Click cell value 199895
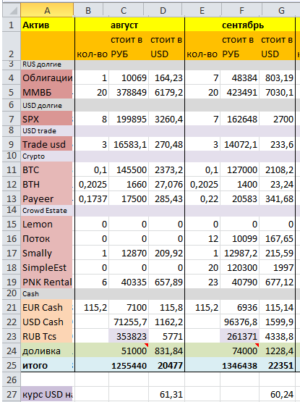The width and height of the screenshot is (300, 402). tap(129, 119)
